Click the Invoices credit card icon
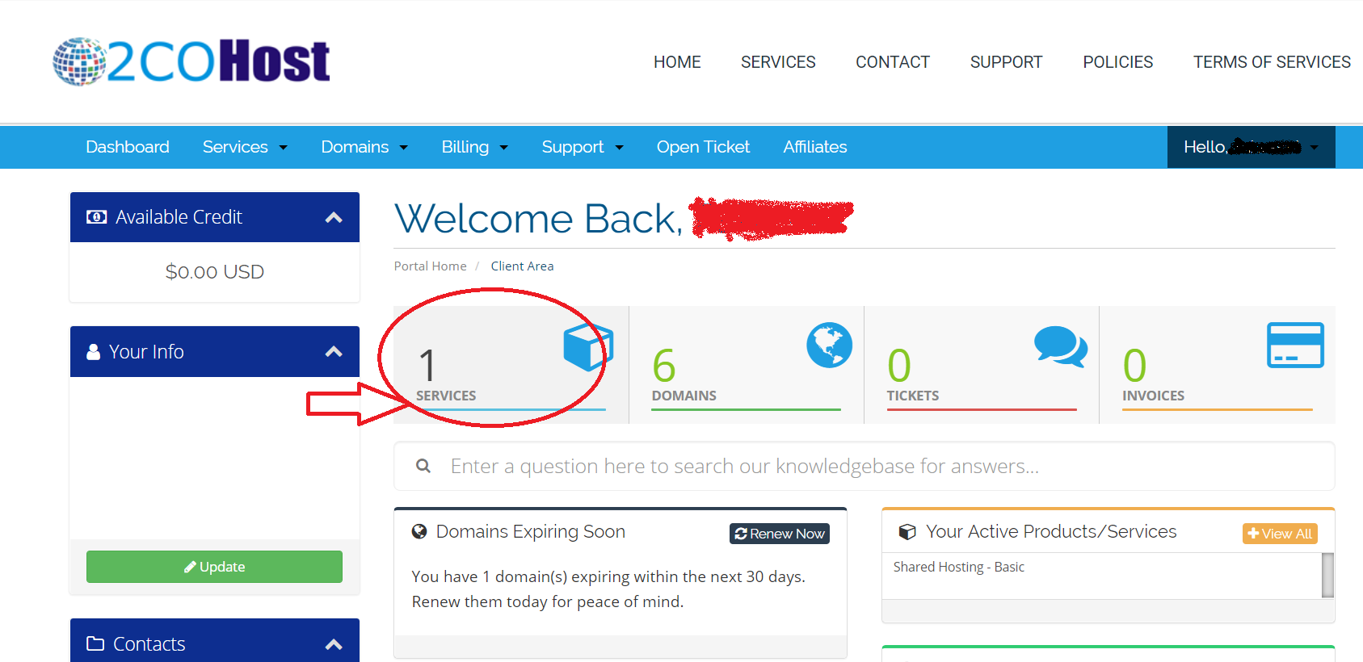1363x662 pixels. [1295, 345]
